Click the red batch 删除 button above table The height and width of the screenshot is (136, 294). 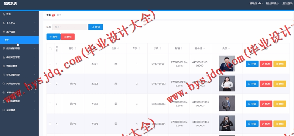pyautogui.click(x=68, y=37)
